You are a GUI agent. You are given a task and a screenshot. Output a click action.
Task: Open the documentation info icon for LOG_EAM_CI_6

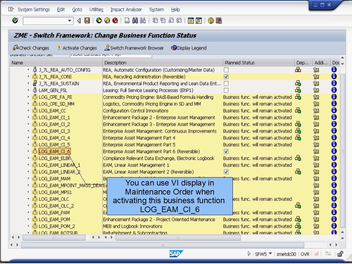[x=333, y=151]
